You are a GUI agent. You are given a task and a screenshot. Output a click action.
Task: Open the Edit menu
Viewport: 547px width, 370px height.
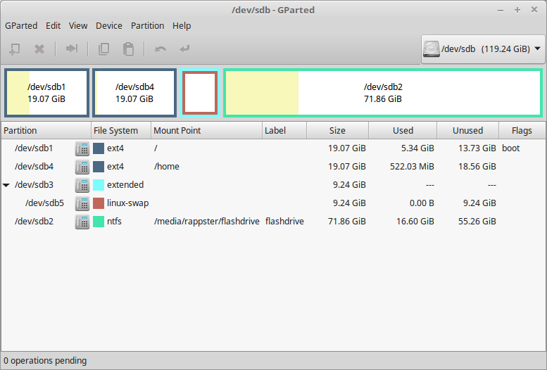[x=53, y=26]
